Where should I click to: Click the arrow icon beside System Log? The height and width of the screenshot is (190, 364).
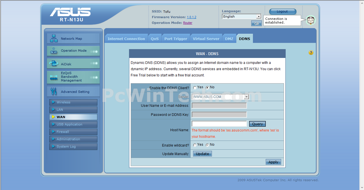53,147
